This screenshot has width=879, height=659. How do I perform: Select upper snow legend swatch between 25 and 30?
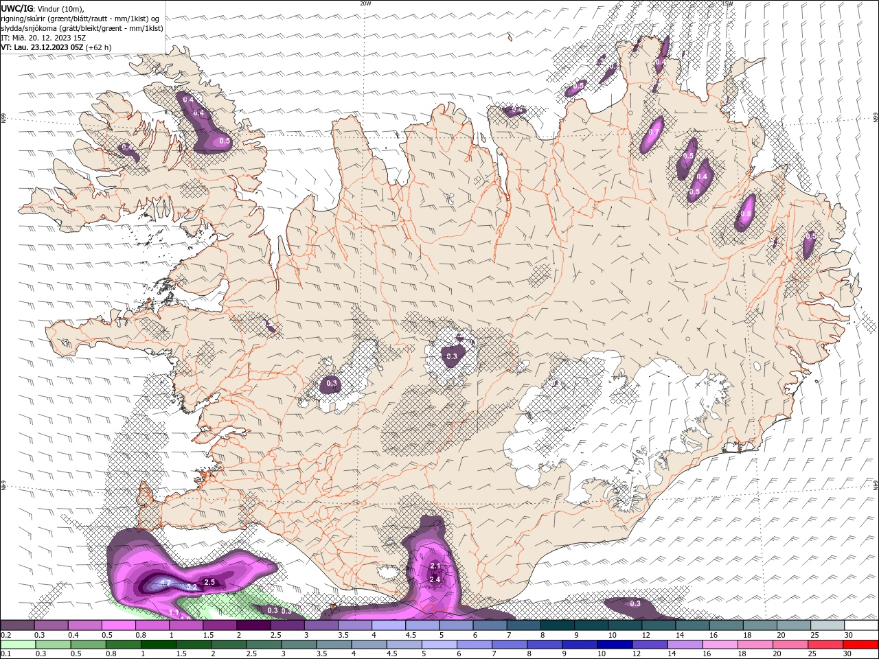(827, 625)
